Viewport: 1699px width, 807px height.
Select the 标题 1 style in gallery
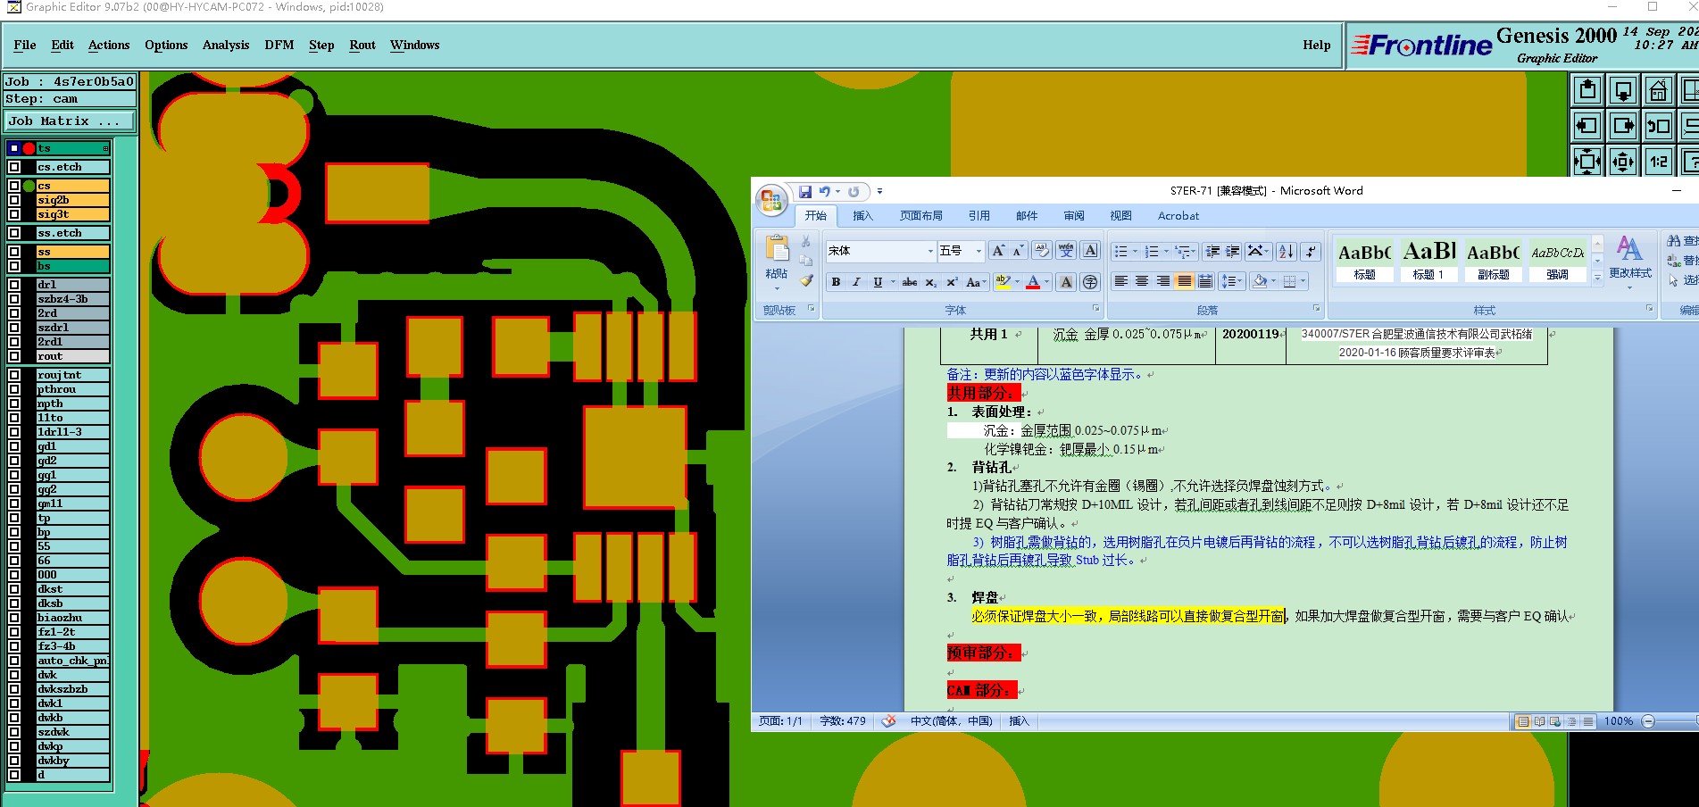click(x=1428, y=260)
